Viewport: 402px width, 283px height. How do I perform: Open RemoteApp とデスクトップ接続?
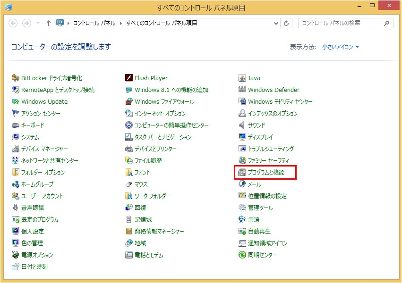coord(53,90)
